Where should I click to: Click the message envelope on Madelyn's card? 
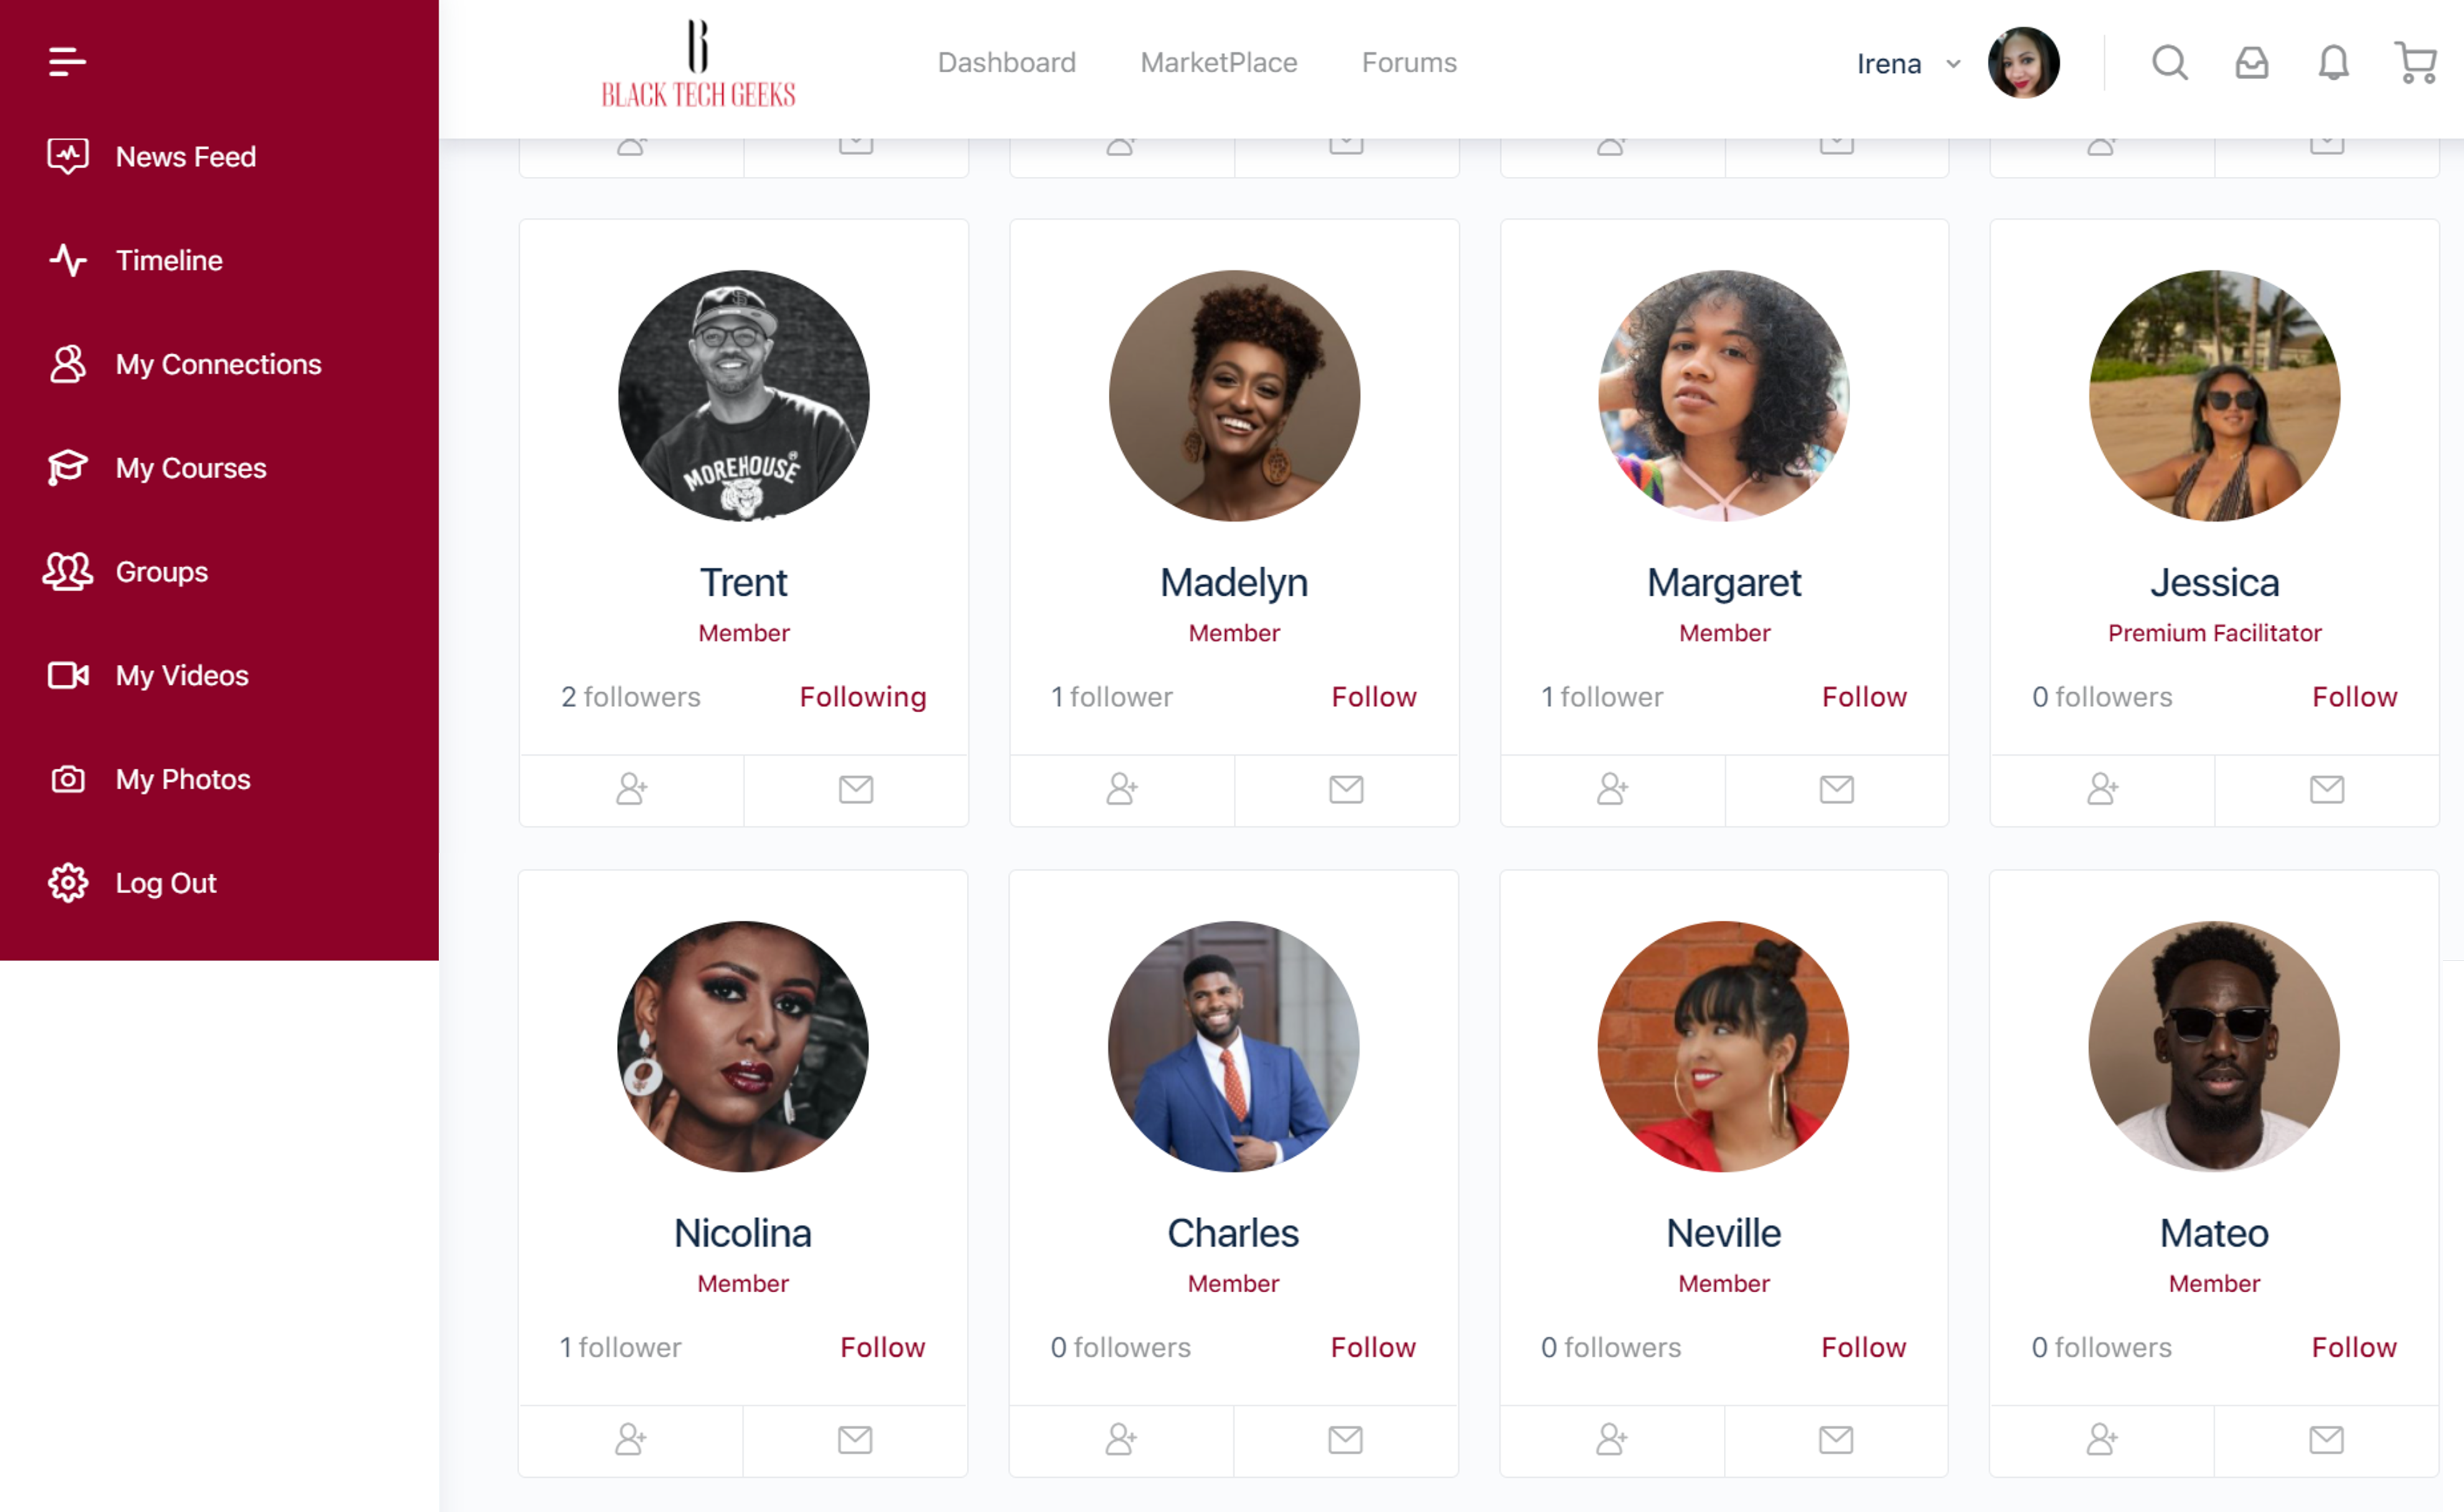coord(1346,789)
